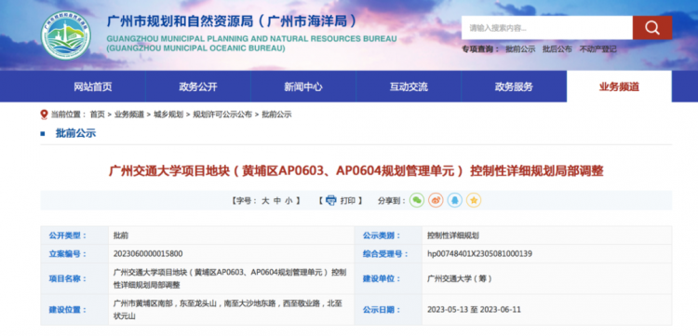The image size is (698, 336).
Task: Click the bureau's round logo emblem
Action: pyautogui.click(x=66, y=35)
